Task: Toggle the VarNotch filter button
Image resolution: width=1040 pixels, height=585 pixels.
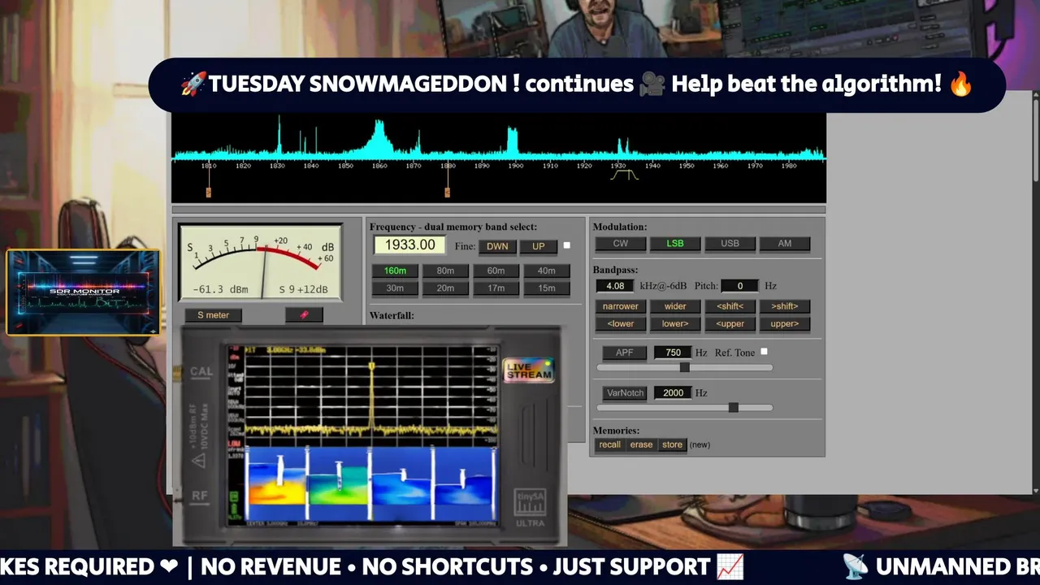Action: (626, 392)
